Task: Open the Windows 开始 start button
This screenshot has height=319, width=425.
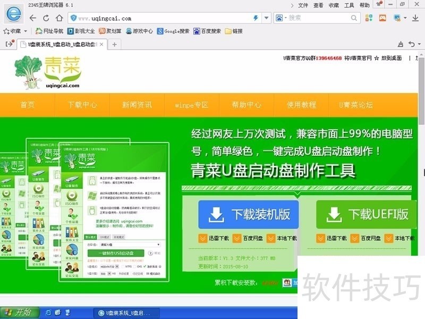Action: (x=19, y=313)
